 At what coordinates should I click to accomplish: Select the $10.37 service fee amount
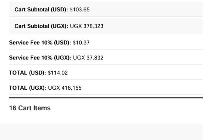[81, 43]
